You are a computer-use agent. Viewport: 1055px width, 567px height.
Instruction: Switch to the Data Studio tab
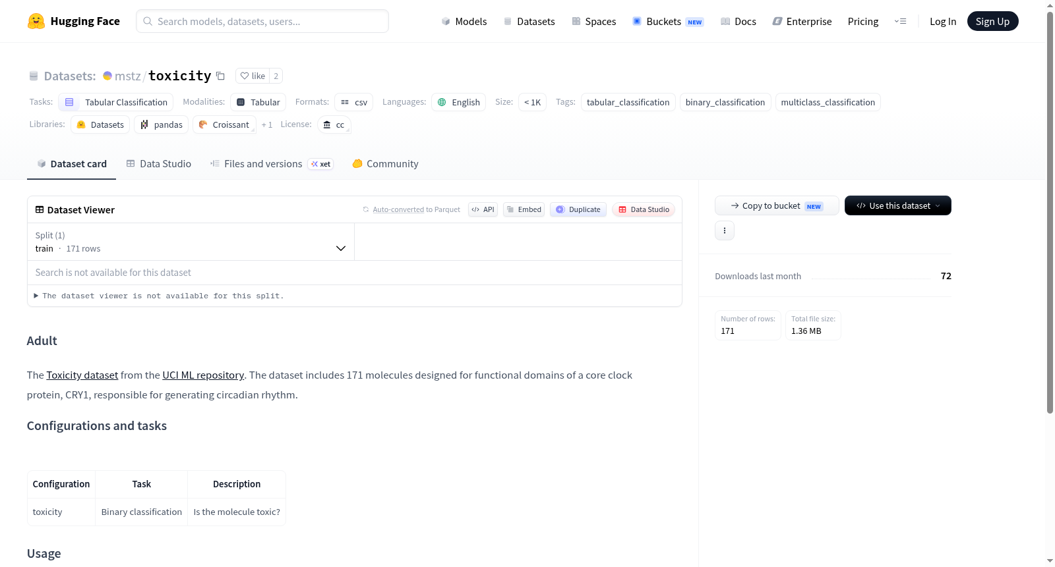point(158,164)
